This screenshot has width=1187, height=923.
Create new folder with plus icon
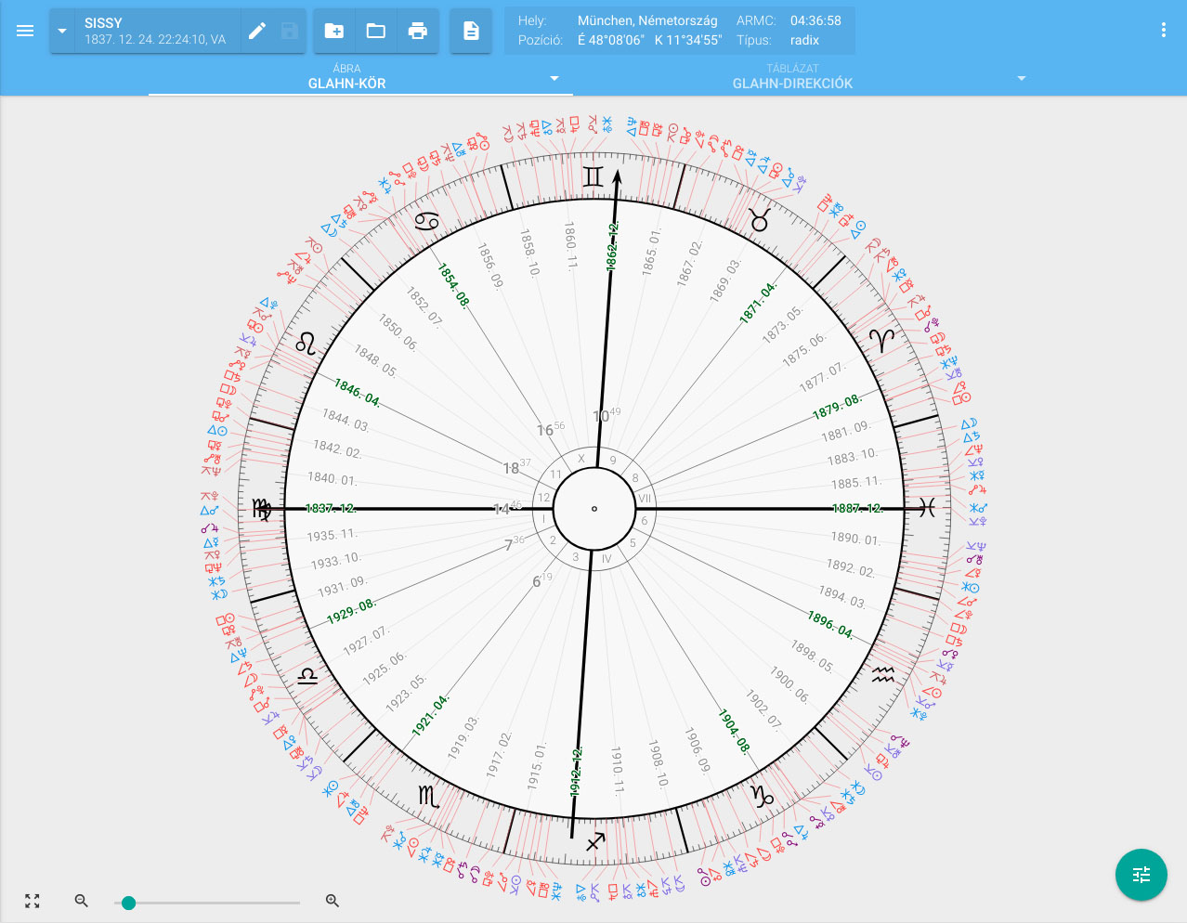click(334, 31)
